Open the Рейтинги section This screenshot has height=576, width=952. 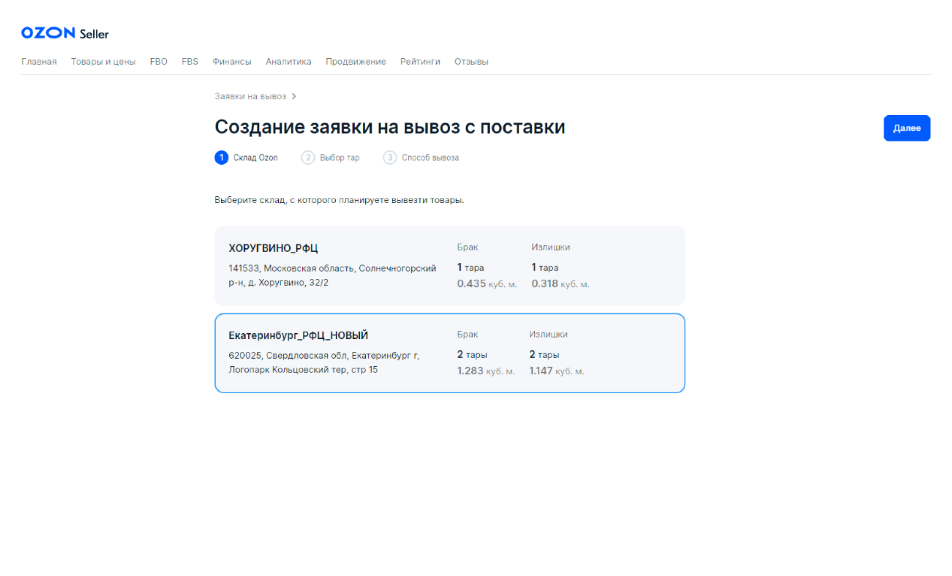420,61
